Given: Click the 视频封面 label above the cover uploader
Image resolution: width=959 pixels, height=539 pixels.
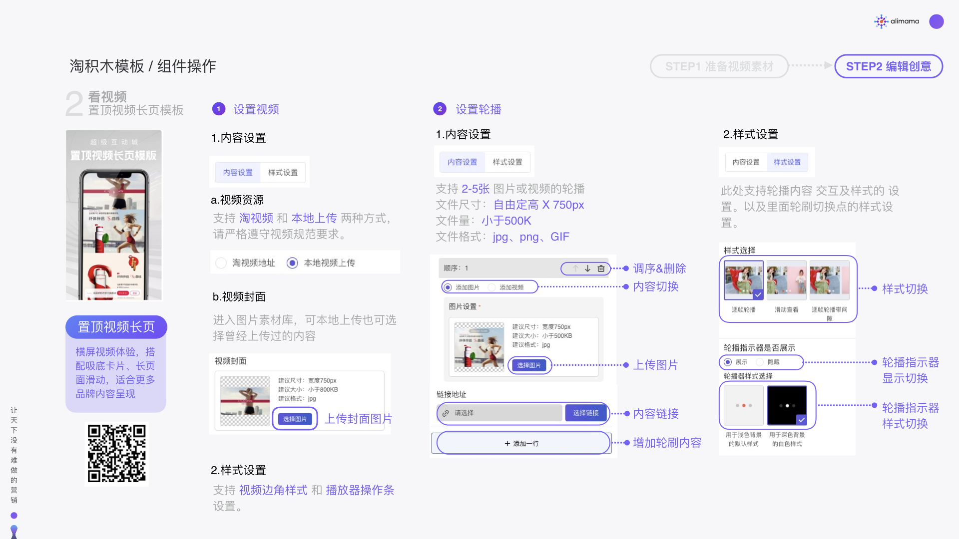Looking at the screenshot, I should (231, 361).
